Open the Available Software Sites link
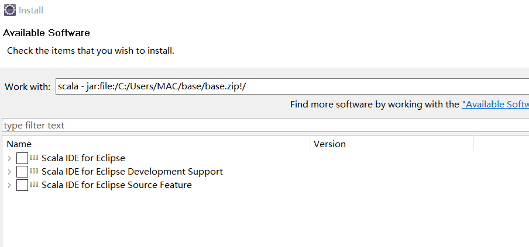Viewport: 529px width, 247px height. [x=495, y=105]
